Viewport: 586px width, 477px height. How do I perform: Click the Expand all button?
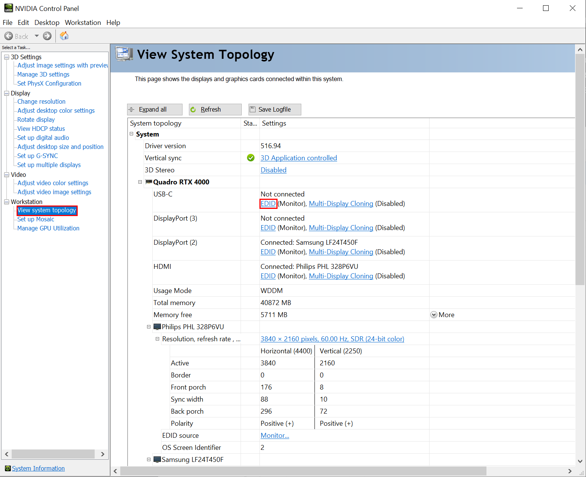coord(155,109)
